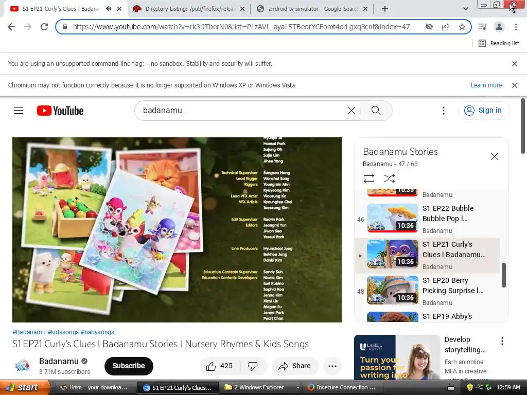The image size is (527, 395).
Task: Go back to the previous page
Action: pyautogui.click(x=11, y=27)
